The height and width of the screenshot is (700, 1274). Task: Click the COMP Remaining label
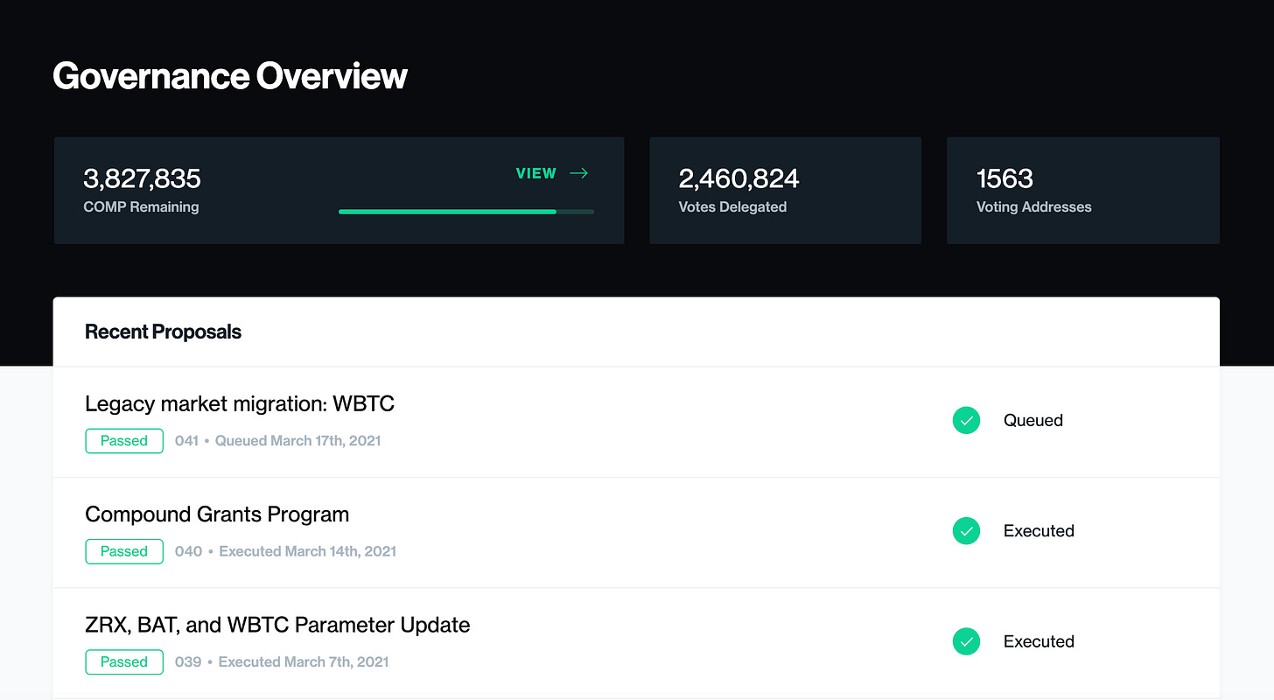tap(141, 207)
